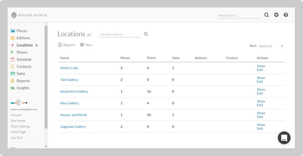Viewport: 303px width, 156px height.
Task: Open Insights in the sidebar menu
Action: [x=23, y=88]
